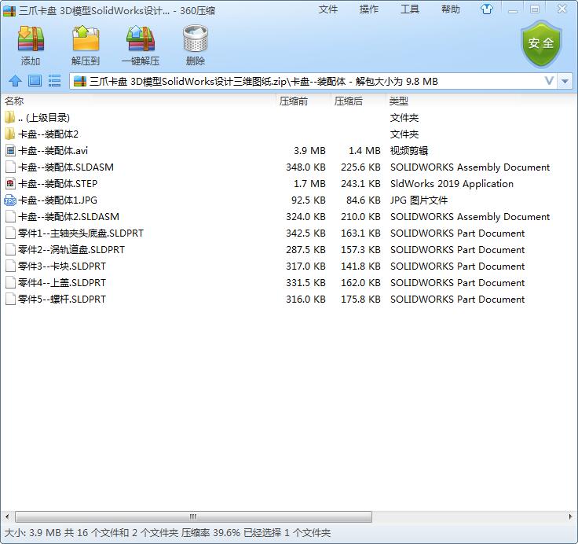Click the JPG image file icon
Viewport: 578px width, 544px height.
click(x=10, y=200)
